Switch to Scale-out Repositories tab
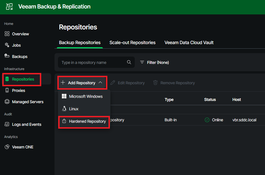The height and width of the screenshot is (175, 265). [x=132, y=43]
